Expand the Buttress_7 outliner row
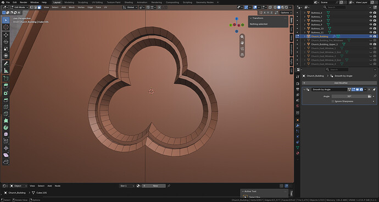379x202 pixels. click(304, 16)
